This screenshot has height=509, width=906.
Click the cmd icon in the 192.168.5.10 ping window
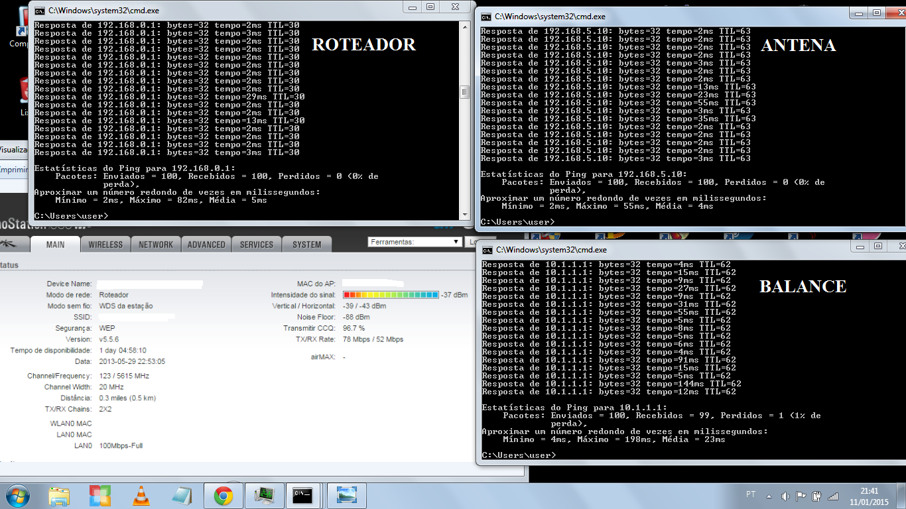[x=486, y=17]
